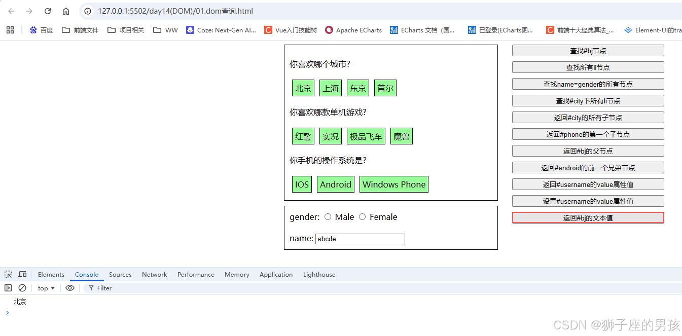Click the home icon in the browser
Viewport: 682px width, 336px height.
click(66, 11)
